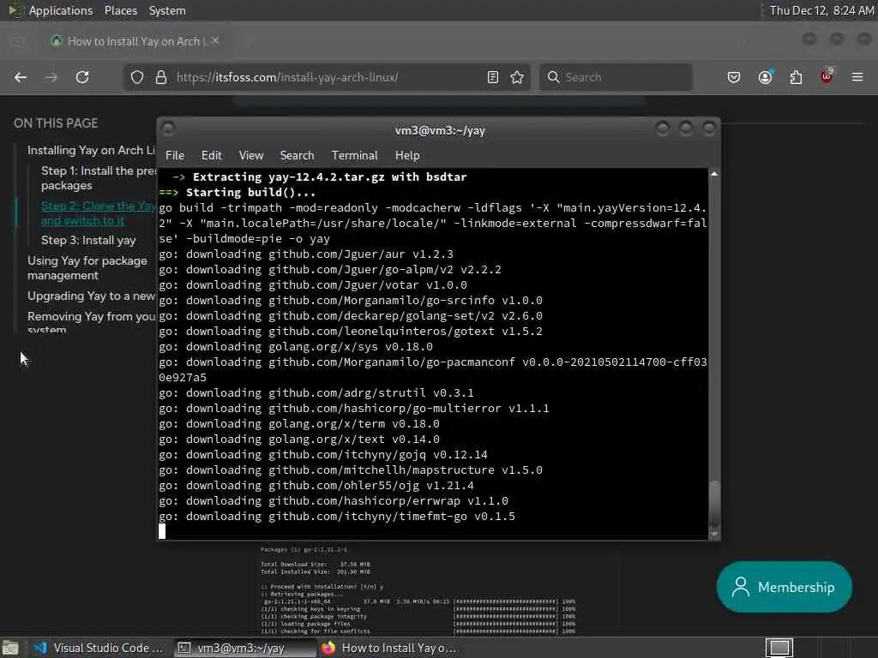Jump to Step 2: Clone the Yay link

point(99,213)
